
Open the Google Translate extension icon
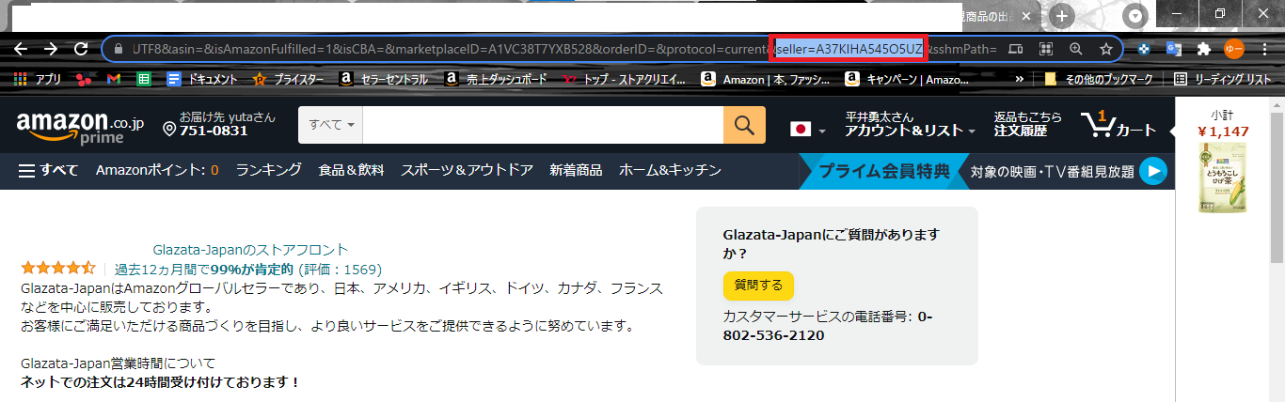pyautogui.click(x=1174, y=49)
